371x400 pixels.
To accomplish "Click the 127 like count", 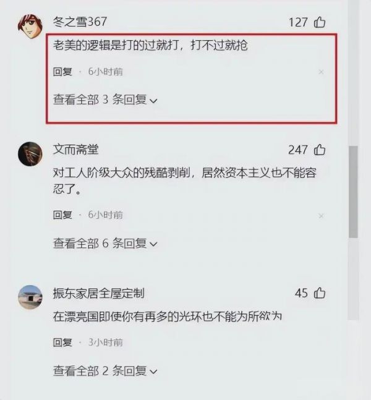I will 298,22.
